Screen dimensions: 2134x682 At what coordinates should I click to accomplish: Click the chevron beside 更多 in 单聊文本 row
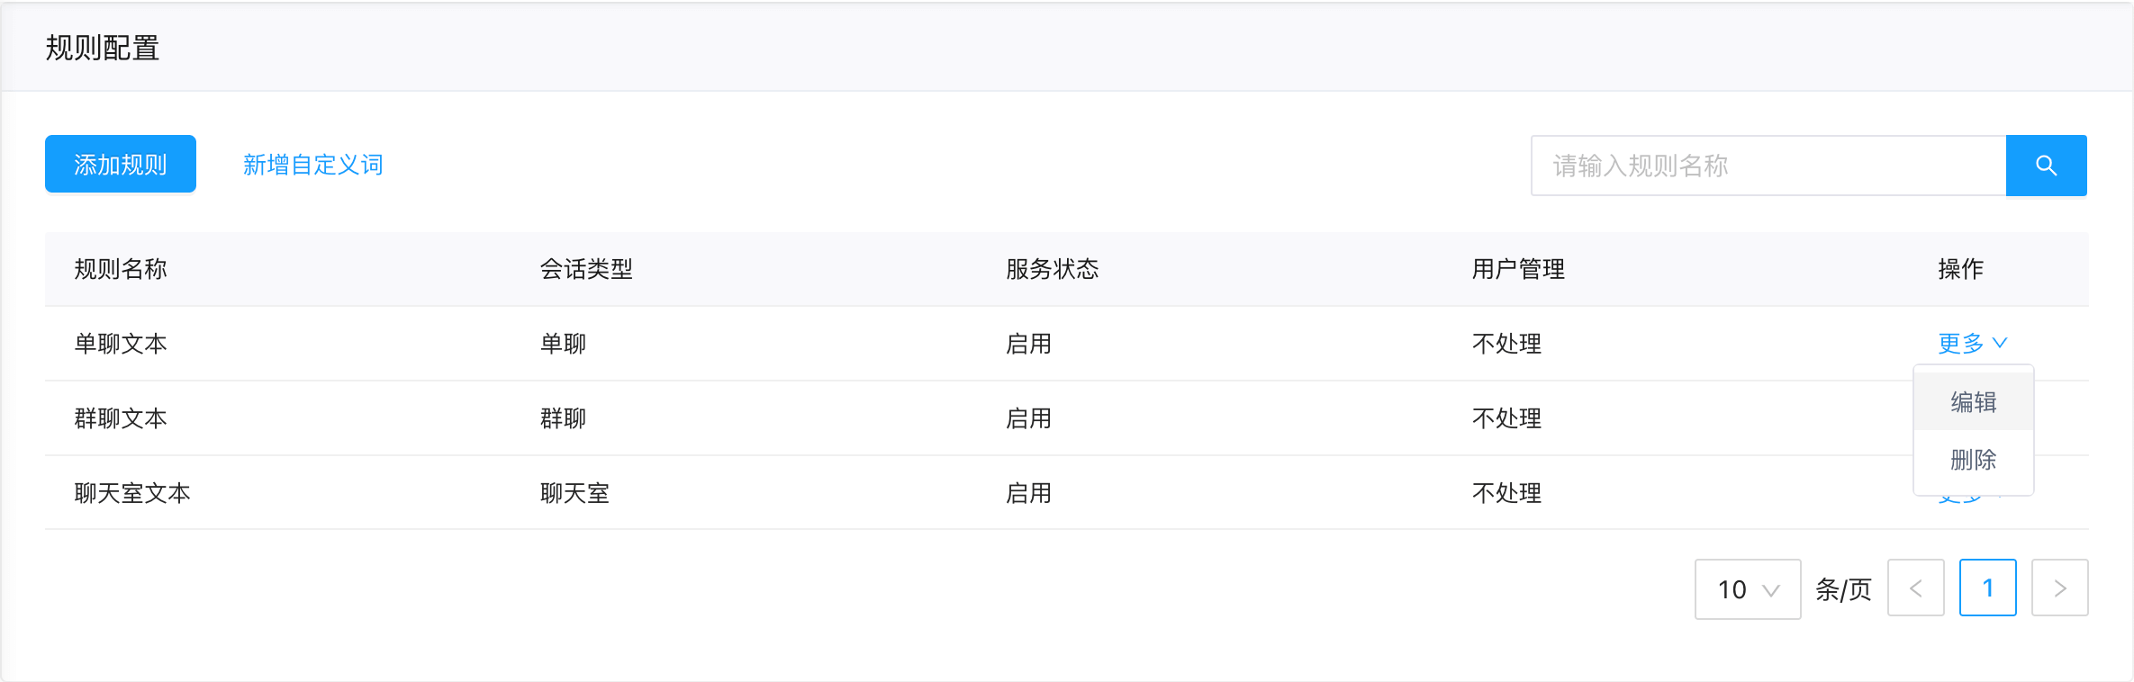[2000, 343]
